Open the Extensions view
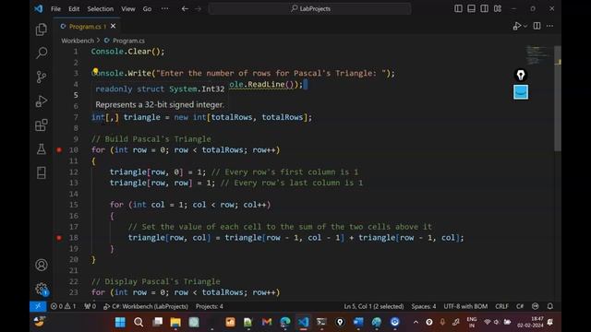 click(x=41, y=125)
